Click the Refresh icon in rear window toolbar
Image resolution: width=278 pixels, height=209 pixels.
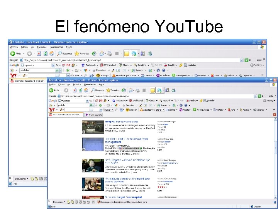pyautogui.click(x=46, y=53)
